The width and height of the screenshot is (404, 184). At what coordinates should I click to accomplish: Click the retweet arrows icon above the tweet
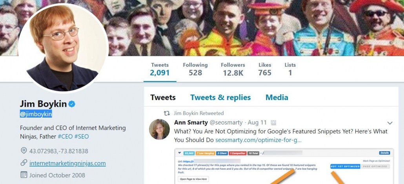pyautogui.click(x=167, y=113)
